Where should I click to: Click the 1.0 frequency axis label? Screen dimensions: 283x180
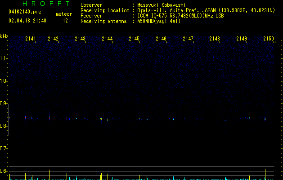[4, 81]
